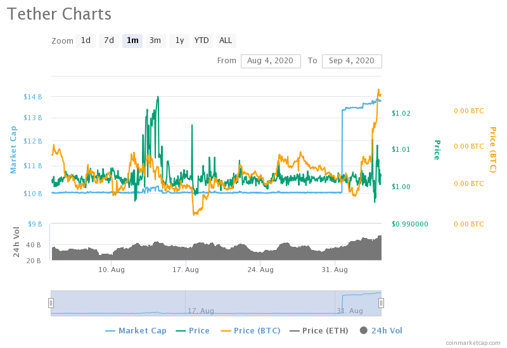Click the navigator range selection area

click(x=216, y=303)
